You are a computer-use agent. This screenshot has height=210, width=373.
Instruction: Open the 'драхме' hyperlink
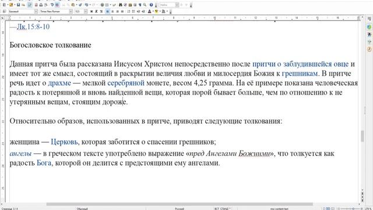pyautogui.click(x=59, y=83)
